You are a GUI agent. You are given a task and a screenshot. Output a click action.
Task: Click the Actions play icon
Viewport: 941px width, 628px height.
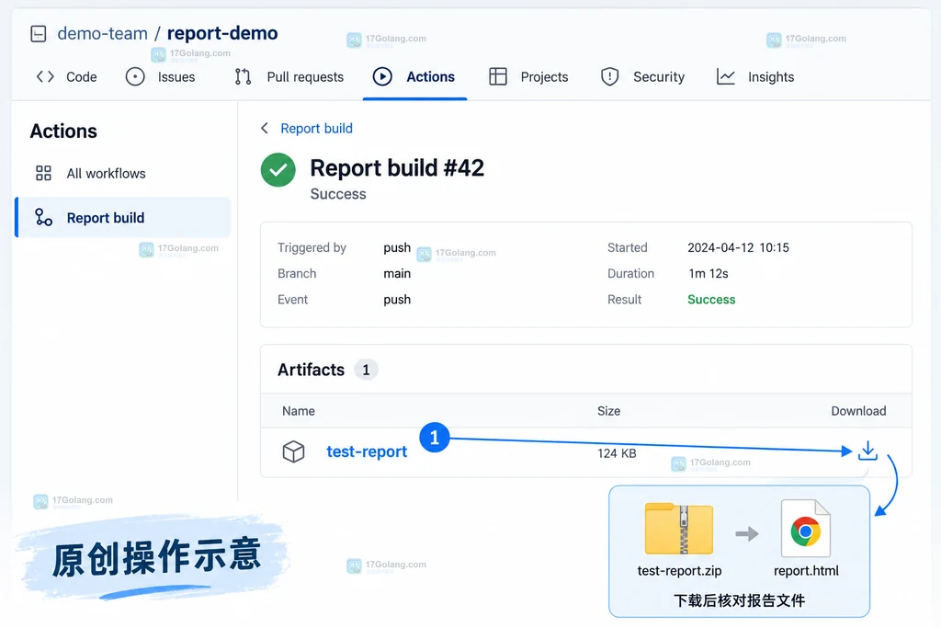click(382, 77)
